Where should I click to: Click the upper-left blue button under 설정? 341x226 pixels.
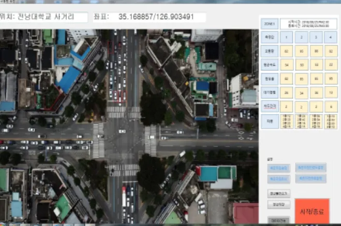point(278,168)
